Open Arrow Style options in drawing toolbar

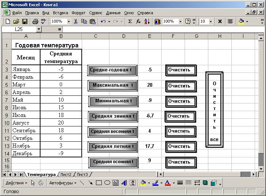click(197, 183)
